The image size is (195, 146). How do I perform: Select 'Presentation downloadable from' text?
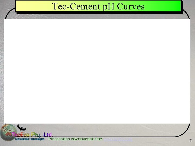tap(76, 139)
